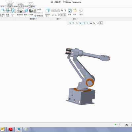The width and height of the screenshot is (132, 132).
Task: Switch to the Creo blue icon on the taskbar
Action: tap(18, 129)
